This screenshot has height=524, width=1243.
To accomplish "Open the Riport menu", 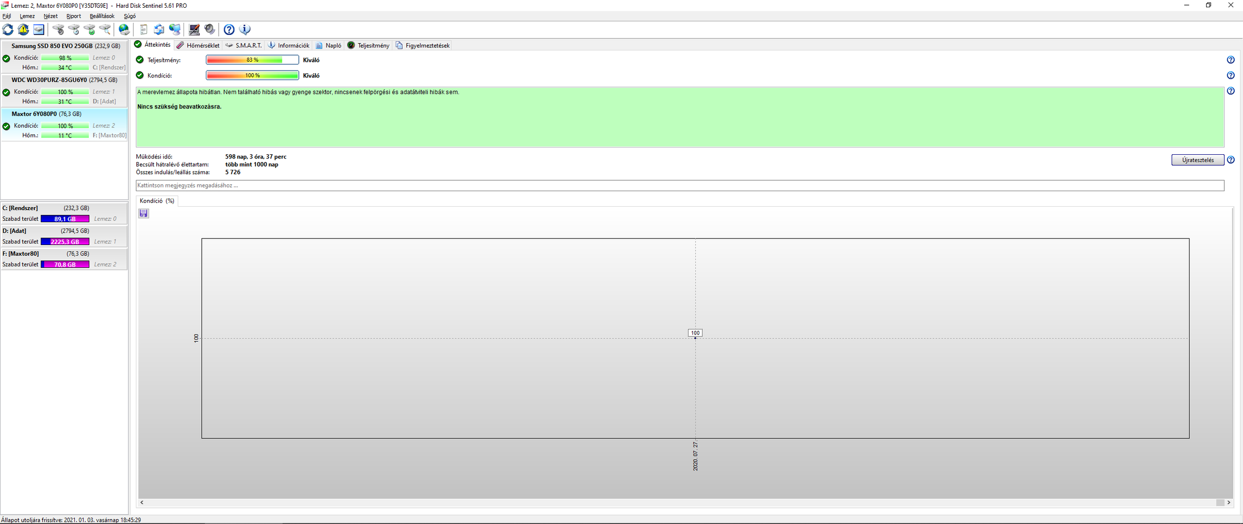I will [x=73, y=16].
